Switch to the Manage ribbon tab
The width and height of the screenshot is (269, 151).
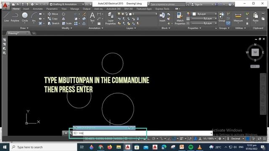[x=75, y=9]
